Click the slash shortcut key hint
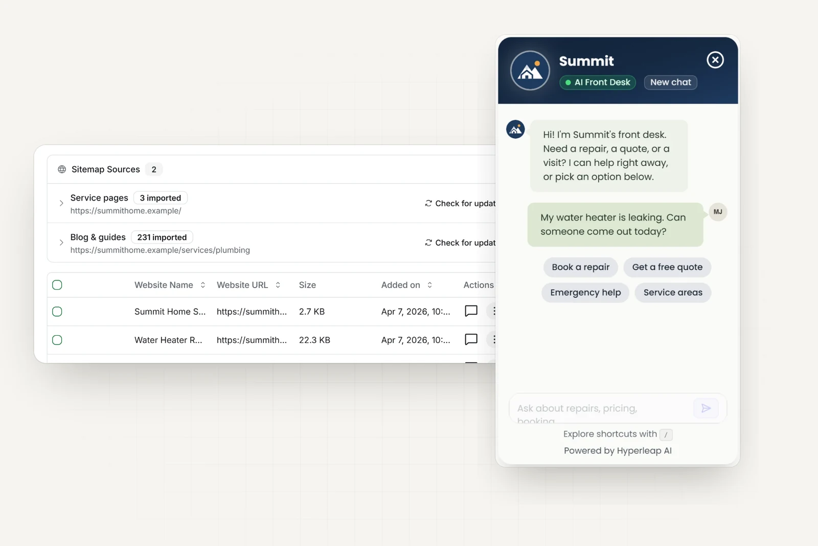 666,434
